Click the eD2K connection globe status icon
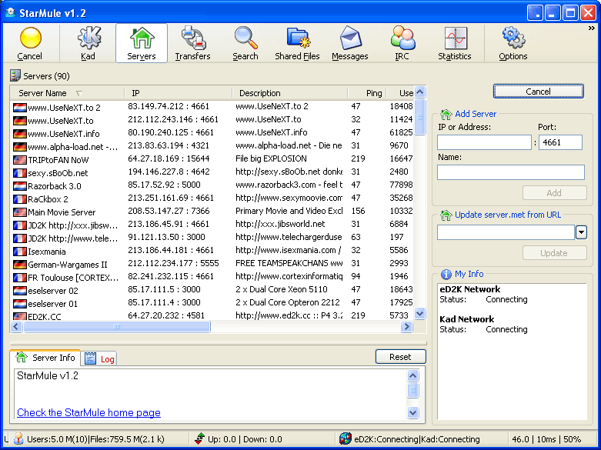This screenshot has height=450, width=601. [345, 438]
